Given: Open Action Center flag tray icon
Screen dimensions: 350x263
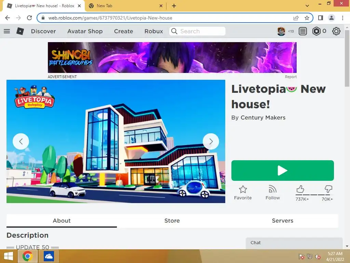Looking at the screenshot, I should click(301, 256).
